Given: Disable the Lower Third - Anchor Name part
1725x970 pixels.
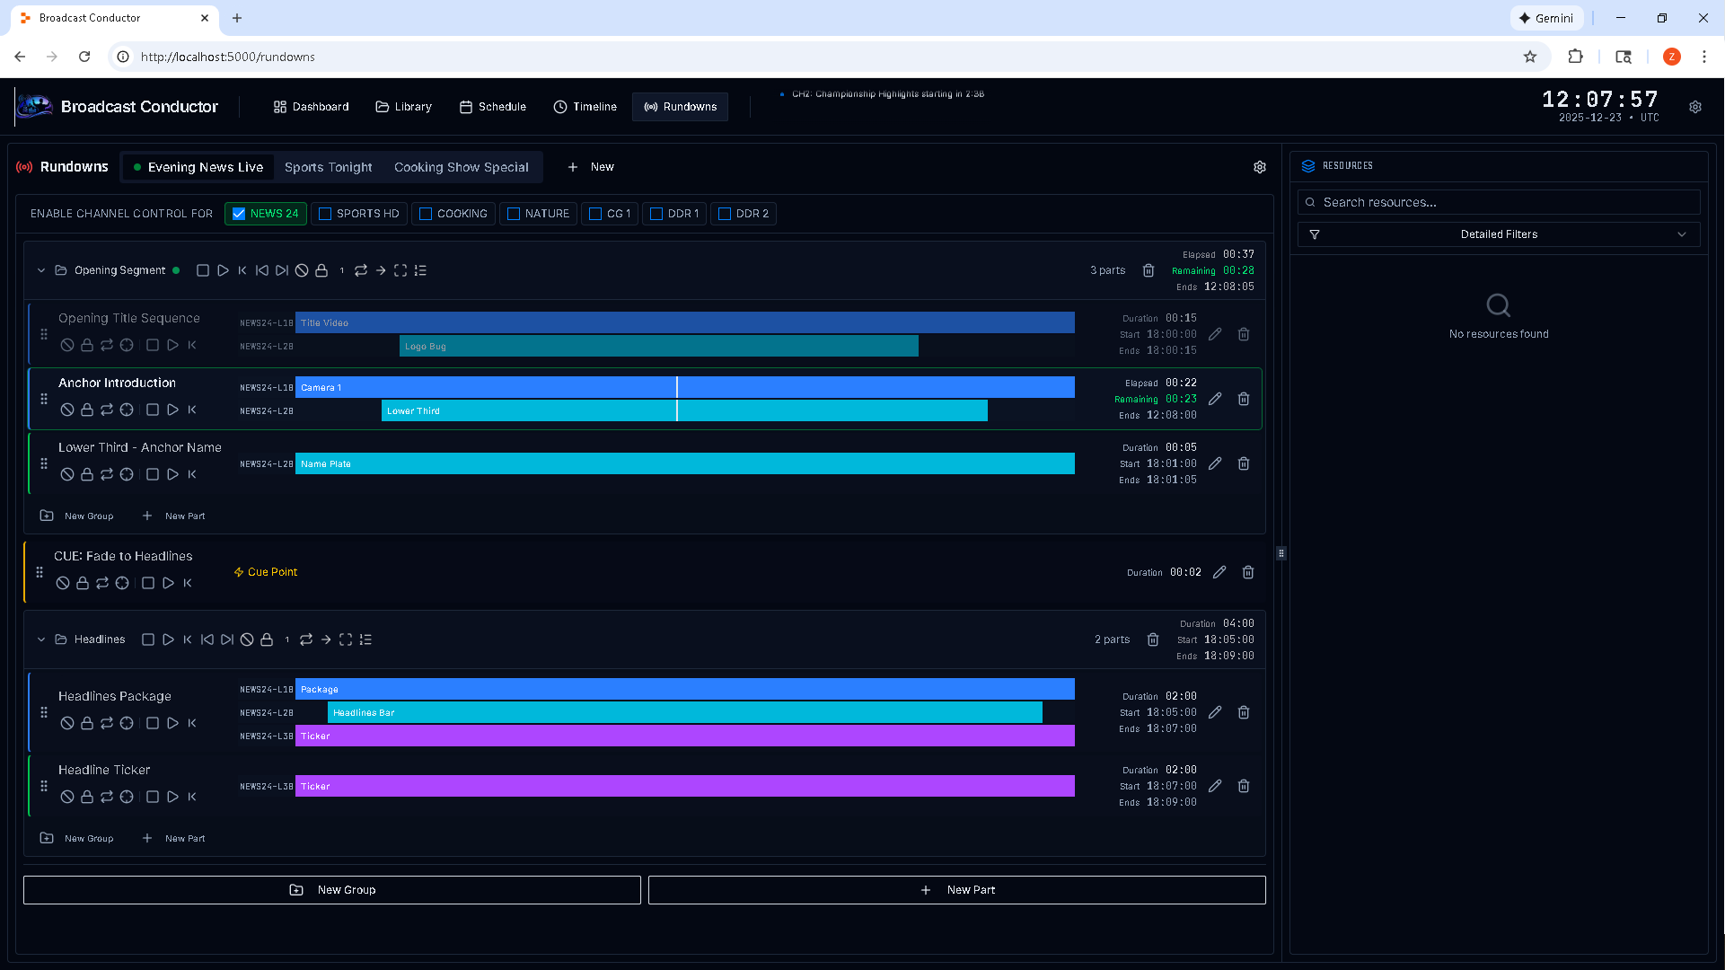Looking at the screenshot, I should (x=67, y=474).
